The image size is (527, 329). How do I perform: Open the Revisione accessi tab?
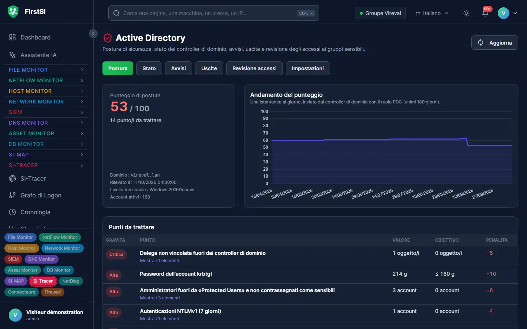pyautogui.click(x=254, y=68)
